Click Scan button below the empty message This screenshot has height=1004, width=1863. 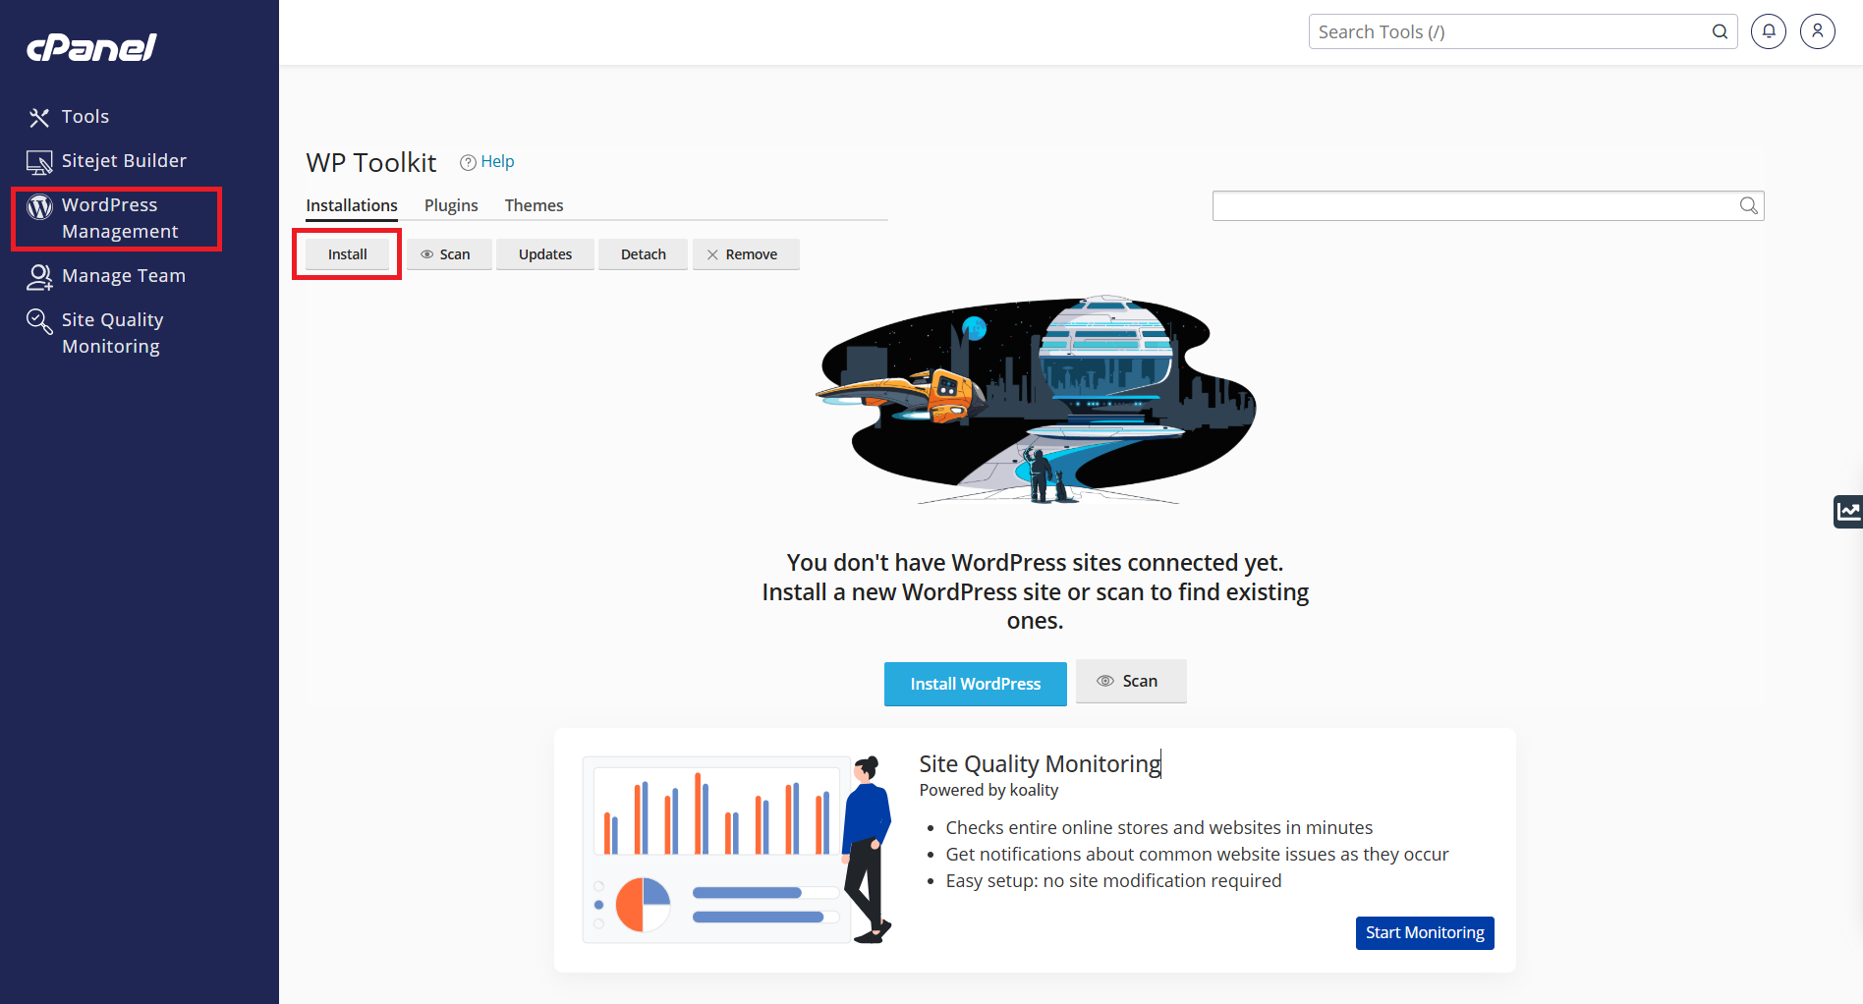[1131, 681]
